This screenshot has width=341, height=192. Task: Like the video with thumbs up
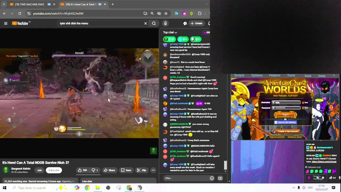(x=82, y=170)
